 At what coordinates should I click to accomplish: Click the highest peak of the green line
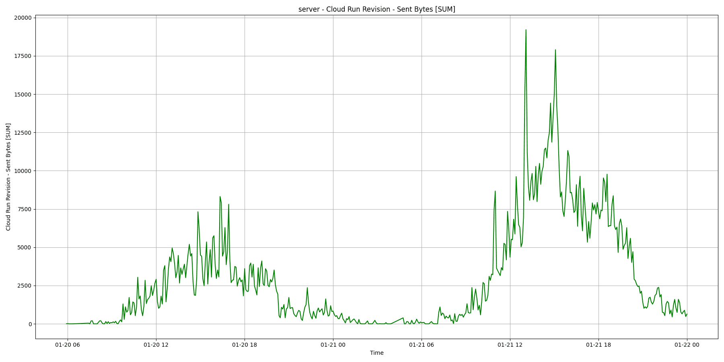click(x=526, y=30)
